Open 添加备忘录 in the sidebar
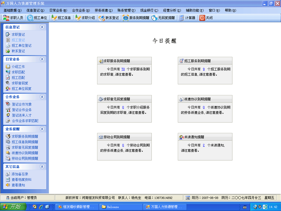 pyautogui.click(x=20, y=174)
